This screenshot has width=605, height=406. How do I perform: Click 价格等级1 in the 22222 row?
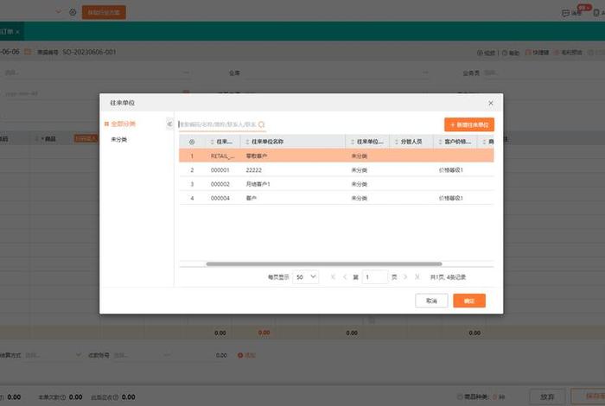tap(450, 170)
